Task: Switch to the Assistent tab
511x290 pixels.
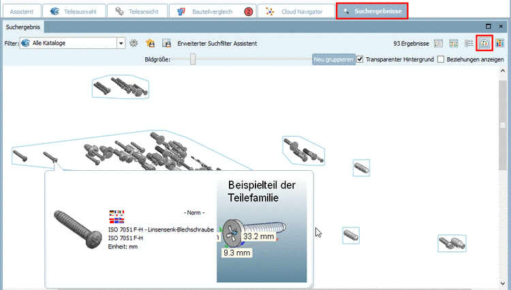Action: coord(22,12)
